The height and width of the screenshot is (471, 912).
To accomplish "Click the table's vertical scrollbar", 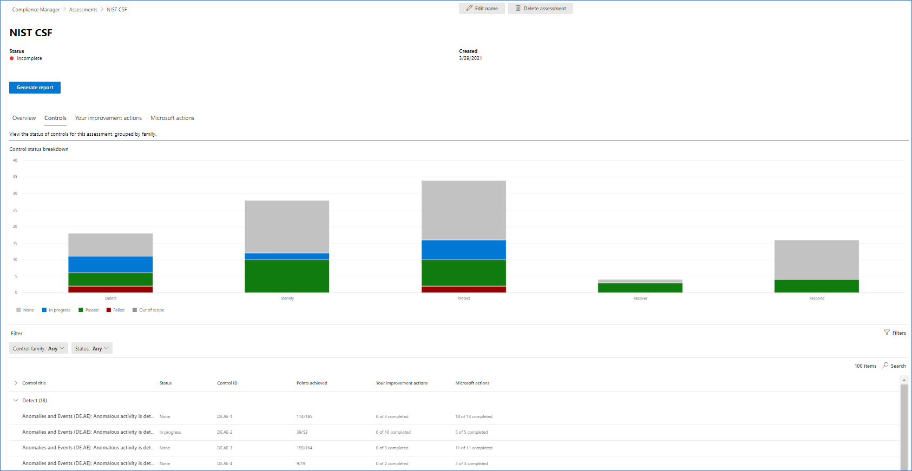I will [903, 427].
